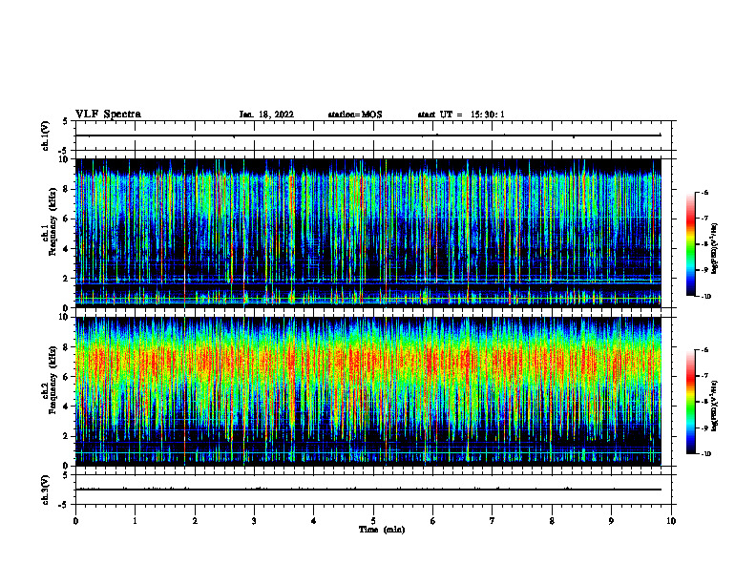
Task: Click time axis tick label "2"
Action: pyautogui.click(x=195, y=521)
